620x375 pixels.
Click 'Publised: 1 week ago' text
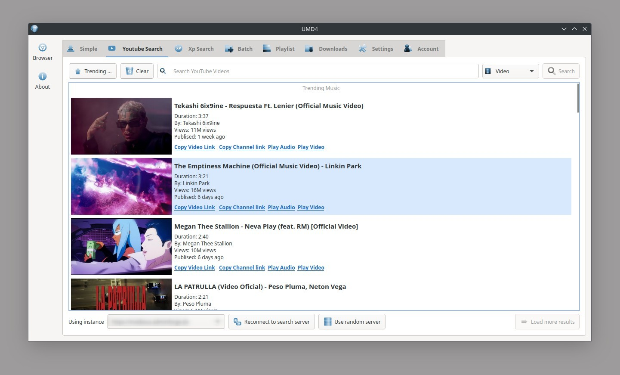(x=200, y=137)
